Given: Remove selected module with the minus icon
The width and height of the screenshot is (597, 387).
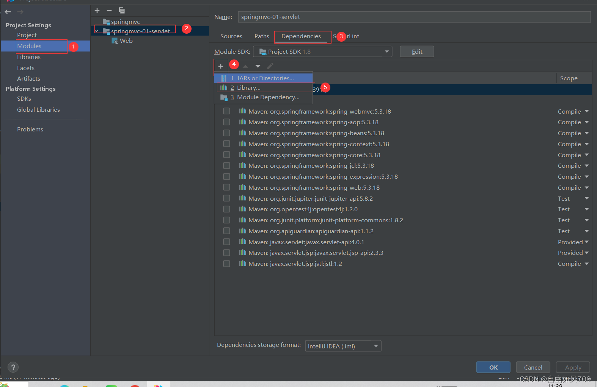Looking at the screenshot, I should point(109,11).
